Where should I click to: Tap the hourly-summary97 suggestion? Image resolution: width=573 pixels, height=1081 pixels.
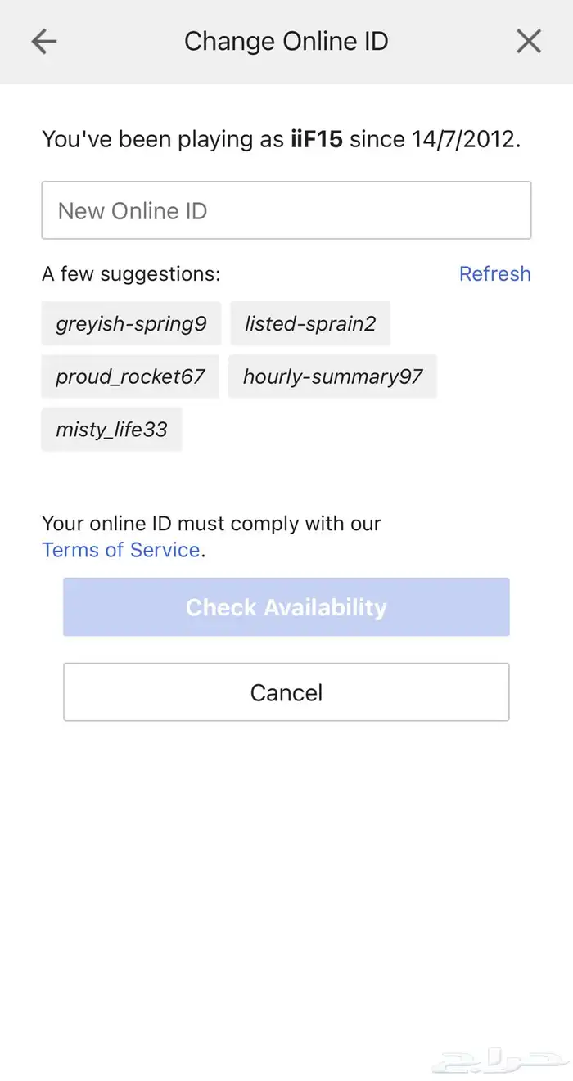332,376
